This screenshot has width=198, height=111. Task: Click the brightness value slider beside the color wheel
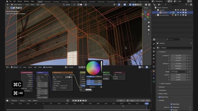tap(101, 68)
